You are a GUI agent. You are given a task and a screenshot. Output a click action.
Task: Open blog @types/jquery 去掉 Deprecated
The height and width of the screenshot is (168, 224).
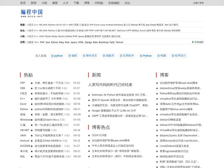[x=180, y=136]
